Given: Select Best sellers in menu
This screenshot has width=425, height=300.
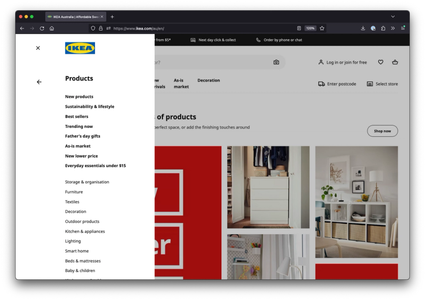Looking at the screenshot, I should (x=77, y=117).
